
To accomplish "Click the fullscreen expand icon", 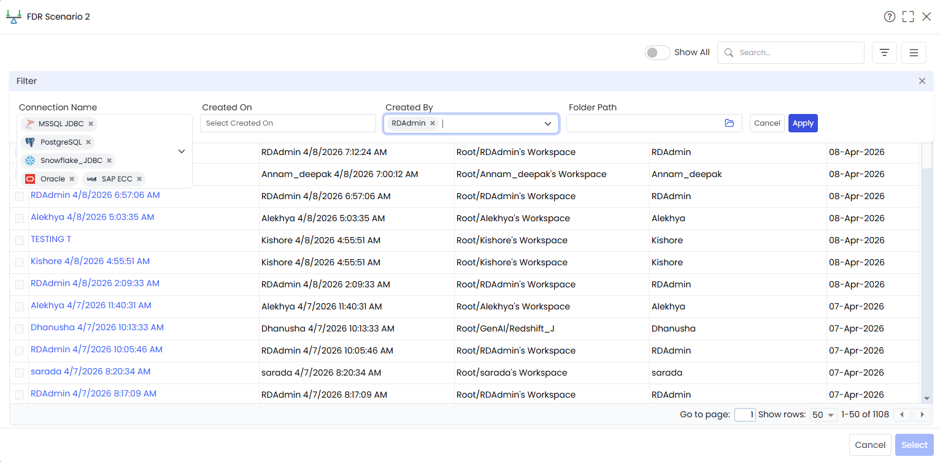I will pyautogui.click(x=908, y=17).
